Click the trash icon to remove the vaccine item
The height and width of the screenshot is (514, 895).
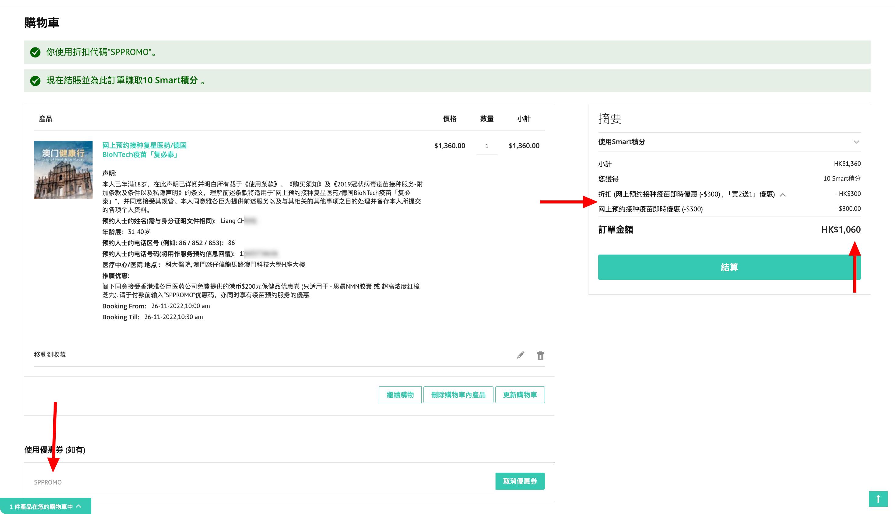(x=541, y=356)
